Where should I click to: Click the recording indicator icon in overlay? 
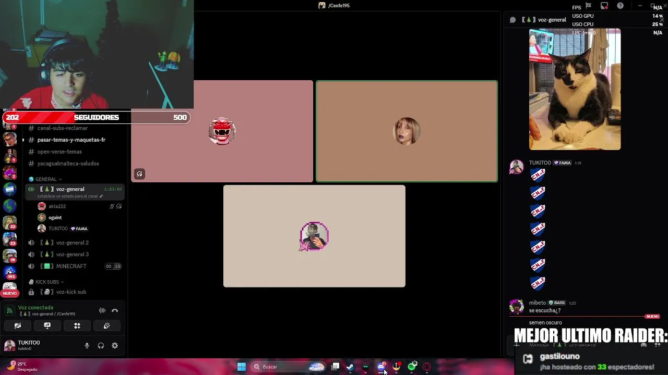point(604,6)
